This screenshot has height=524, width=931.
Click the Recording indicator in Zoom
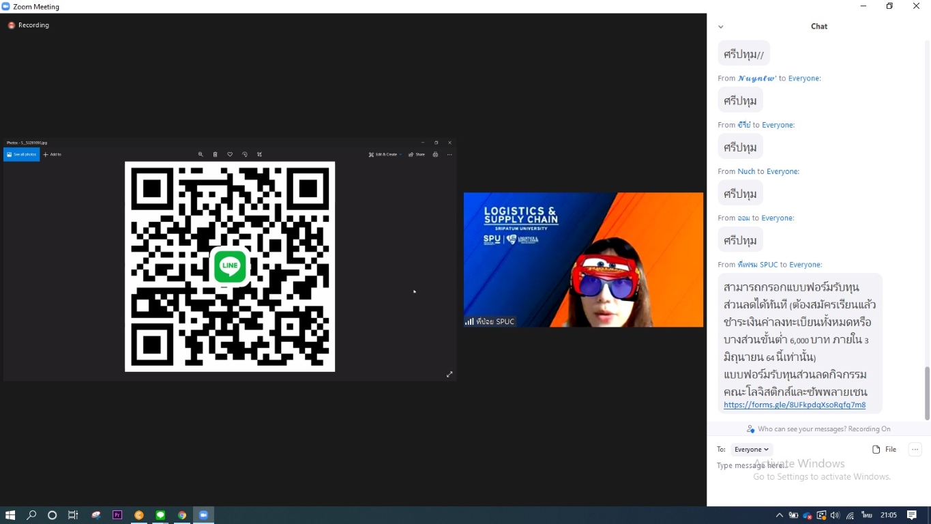29,25
